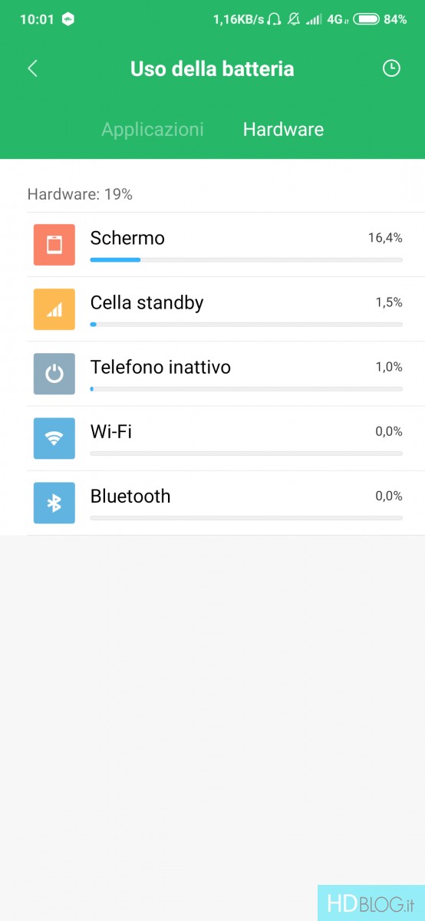The image size is (425, 921).
Task: Tap the battery indicator in status bar
Action: coord(368,19)
